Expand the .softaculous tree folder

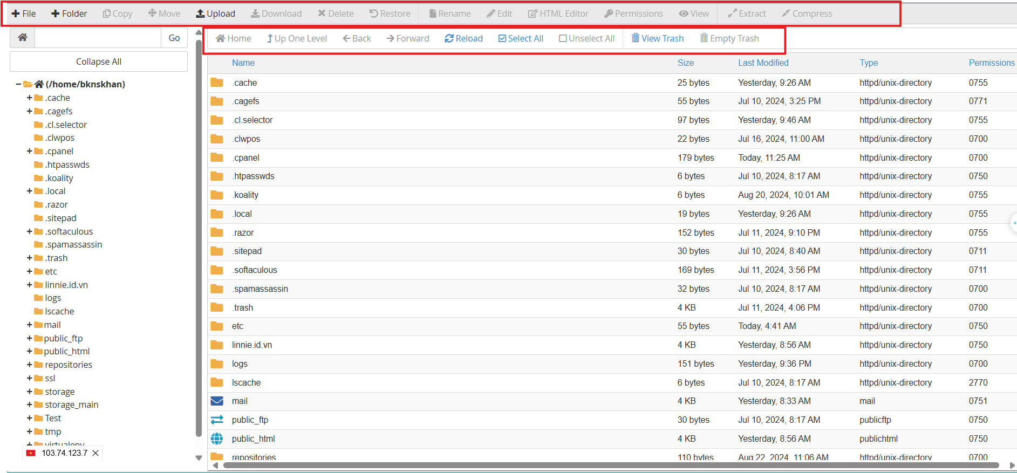pyautogui.click(x=30, y=231)
